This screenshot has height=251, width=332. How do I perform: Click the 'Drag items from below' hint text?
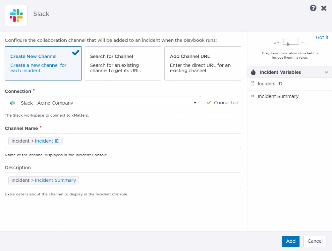(x=290, y=55)
